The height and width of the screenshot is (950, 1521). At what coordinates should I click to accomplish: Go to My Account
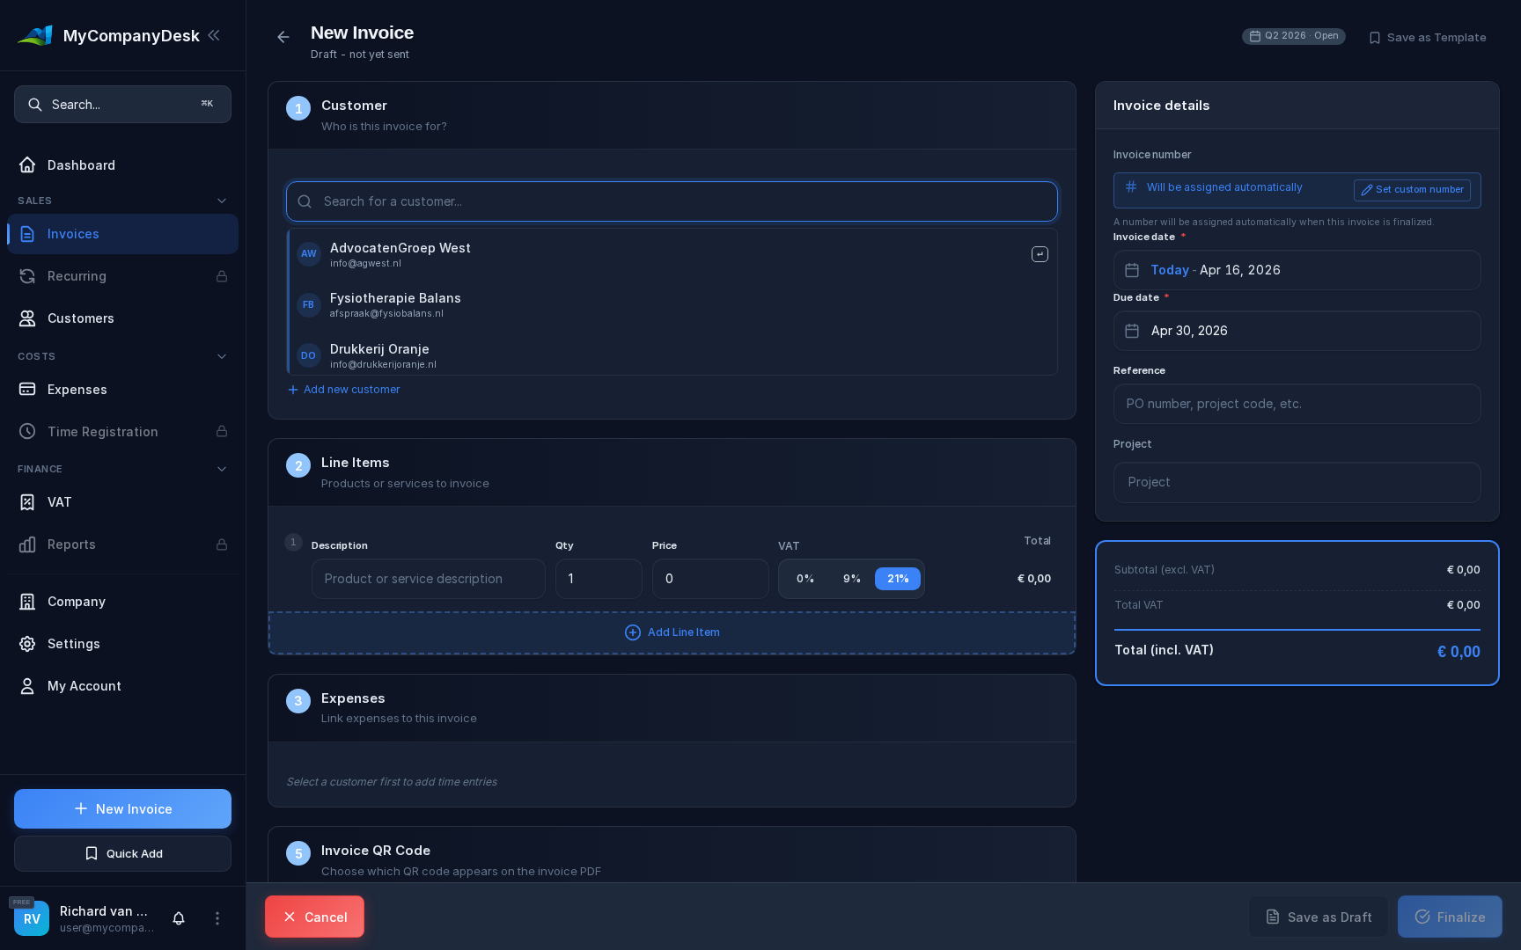pos(84,686)
